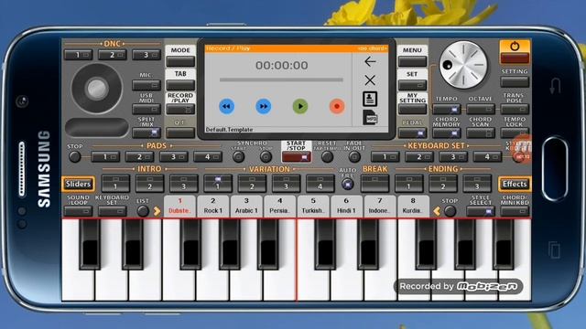Select DNC button 3

coord(146,55)
